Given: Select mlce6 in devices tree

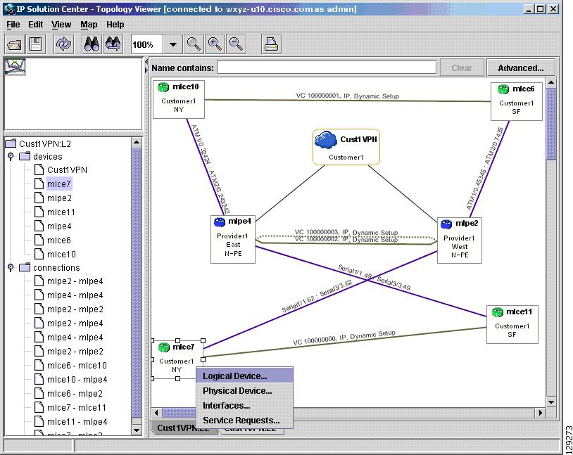Looking at the screenshot, I should point(59,241).
